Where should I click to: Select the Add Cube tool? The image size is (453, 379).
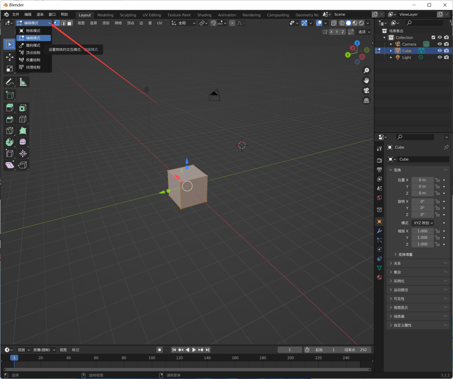click(x=9, y=95)
